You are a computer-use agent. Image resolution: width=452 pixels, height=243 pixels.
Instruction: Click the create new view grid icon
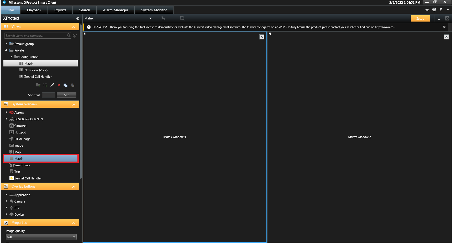pyautogui.click(x=45, y=85)
